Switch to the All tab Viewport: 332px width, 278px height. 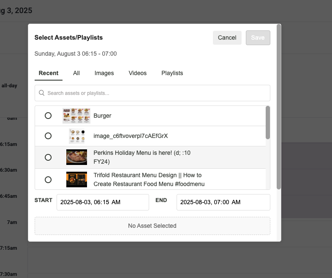(76, 73)
